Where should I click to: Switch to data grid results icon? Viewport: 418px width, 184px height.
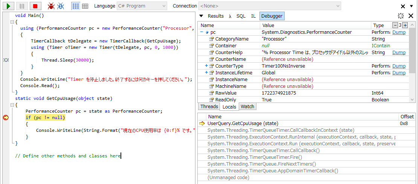point(85,6)
